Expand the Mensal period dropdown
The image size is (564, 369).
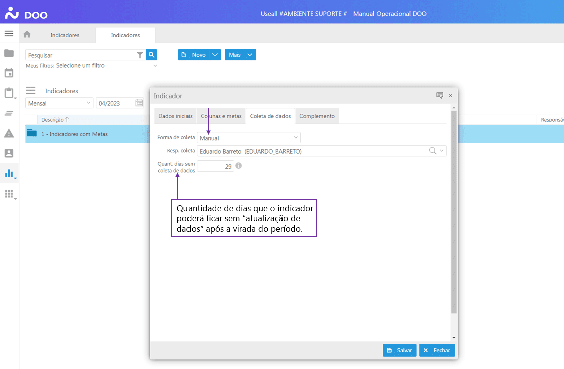(x=89, y=103)
